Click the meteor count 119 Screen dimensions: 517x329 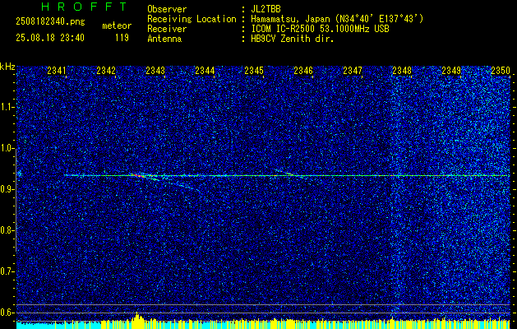tap(122, 38)
